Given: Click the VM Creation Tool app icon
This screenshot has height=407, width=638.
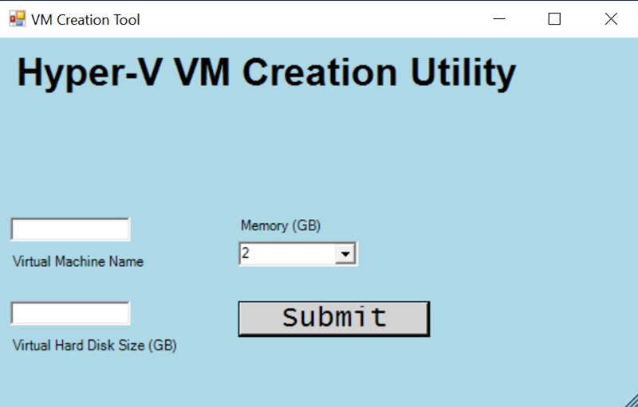Looking at the screenshot, I should point(17,19).
